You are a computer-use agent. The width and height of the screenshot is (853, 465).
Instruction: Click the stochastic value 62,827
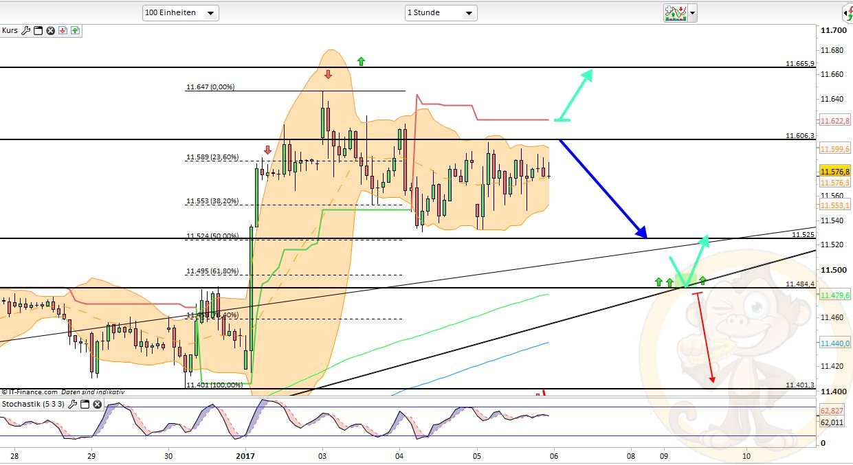point(832,410)
